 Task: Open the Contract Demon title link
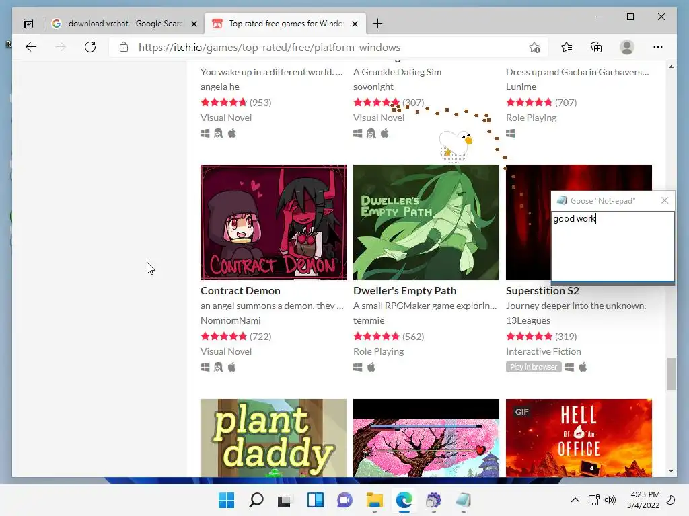click(240, 290)
